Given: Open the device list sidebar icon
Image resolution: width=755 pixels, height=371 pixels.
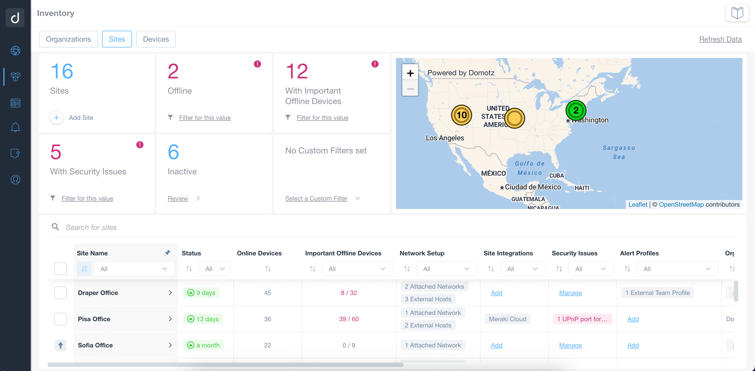Looking at the screenshot, I should (x=15, y=103).
